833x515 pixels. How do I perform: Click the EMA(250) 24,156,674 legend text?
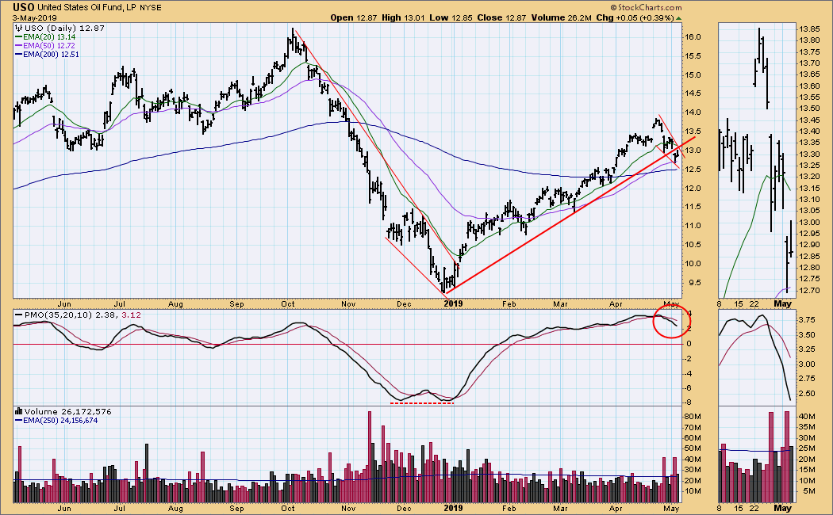tap(60, 420)
